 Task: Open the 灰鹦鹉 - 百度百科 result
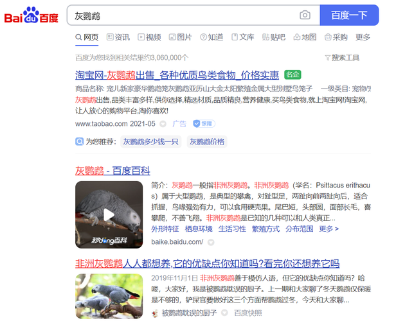tap(113, 171)
